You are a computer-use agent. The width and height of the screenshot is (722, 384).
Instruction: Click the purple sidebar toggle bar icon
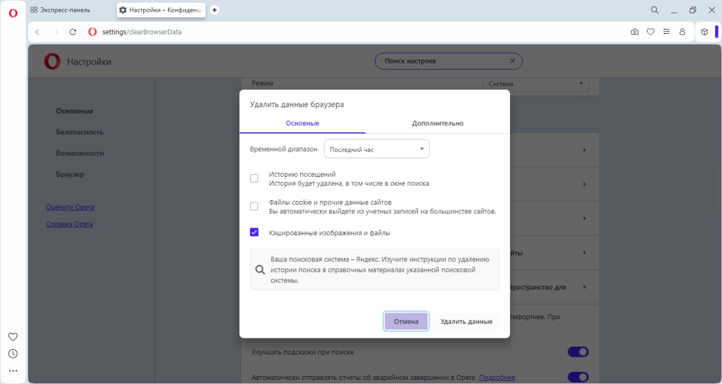point(717,32)
